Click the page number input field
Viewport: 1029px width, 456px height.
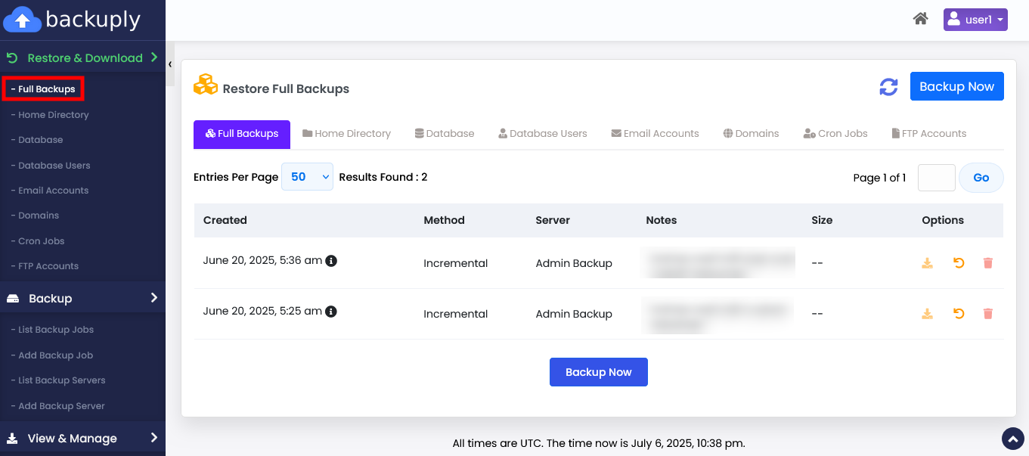coord(936,178)
